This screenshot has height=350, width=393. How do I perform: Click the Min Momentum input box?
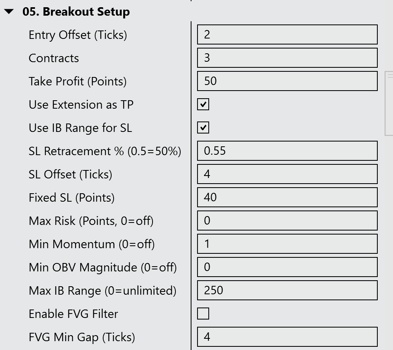(287, 244)
